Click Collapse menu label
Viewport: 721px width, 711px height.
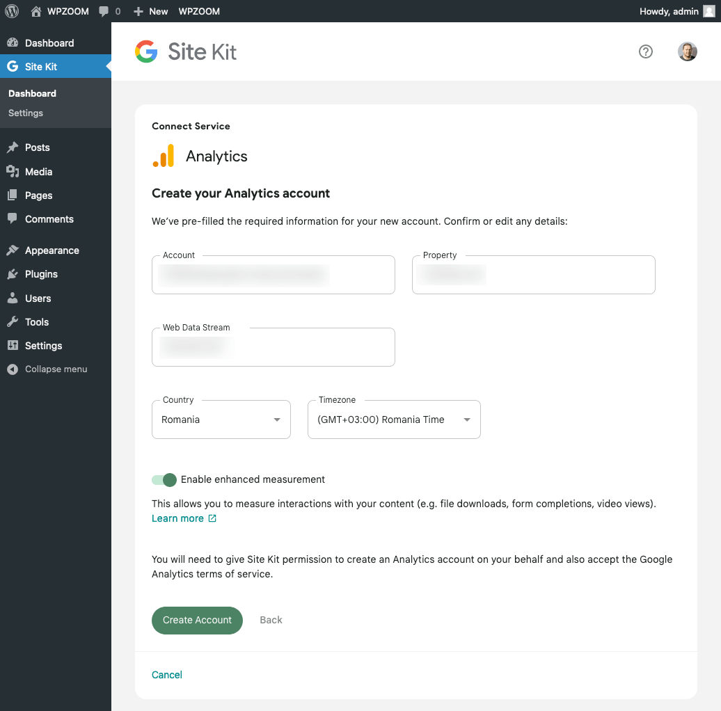click(56, 369)
